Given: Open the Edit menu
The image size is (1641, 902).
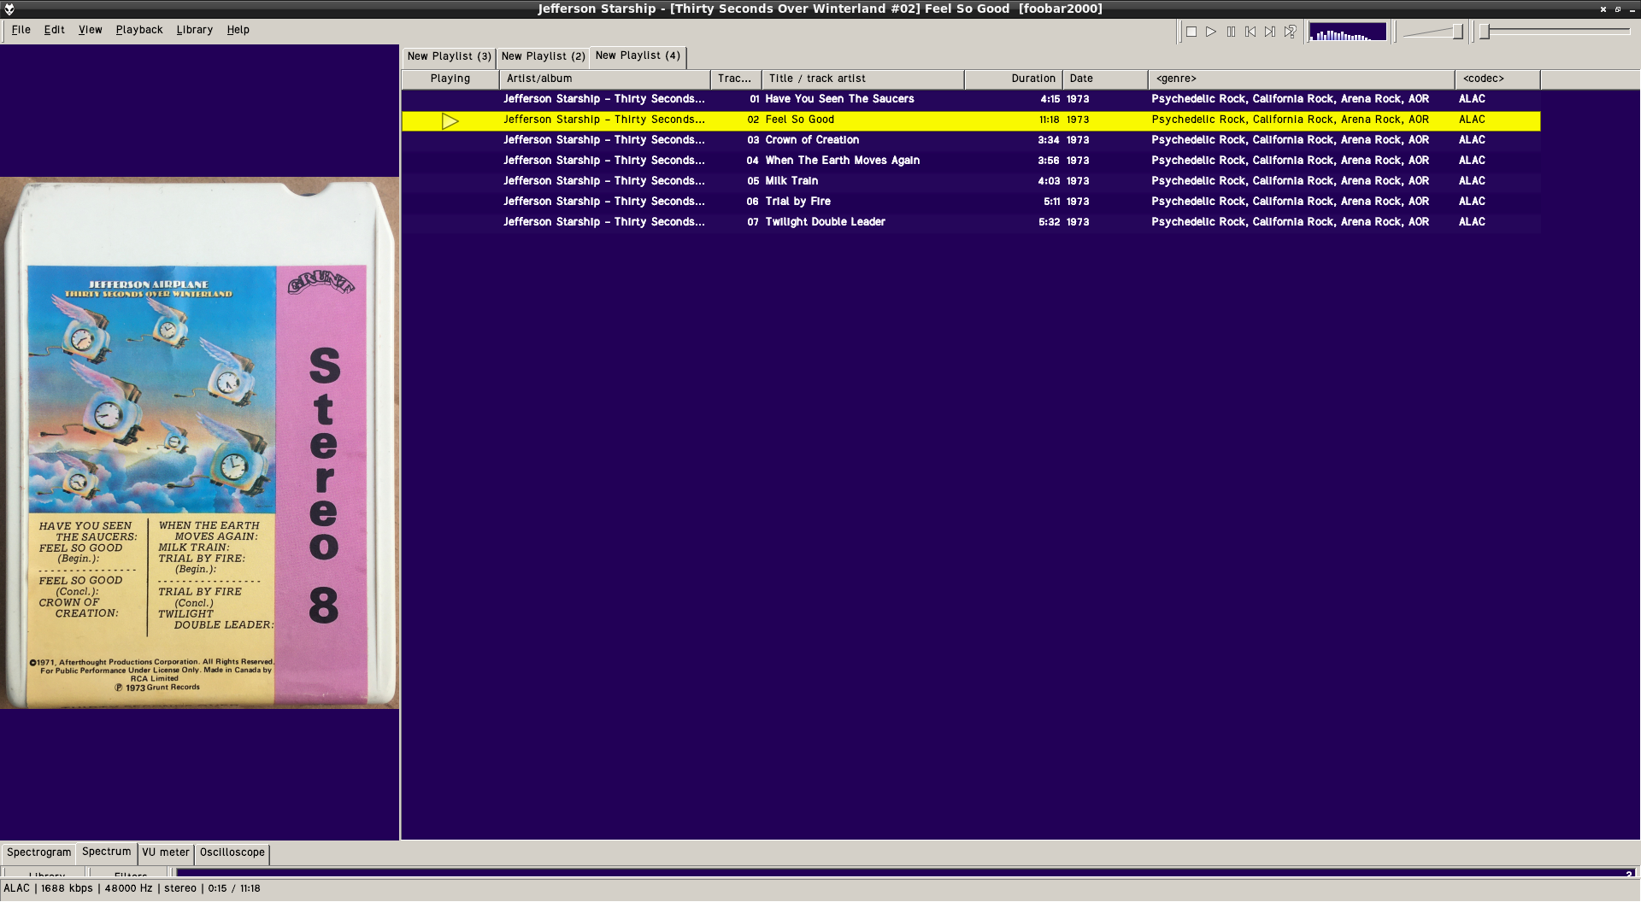Looking at the screenshot, I should point(55,30).
